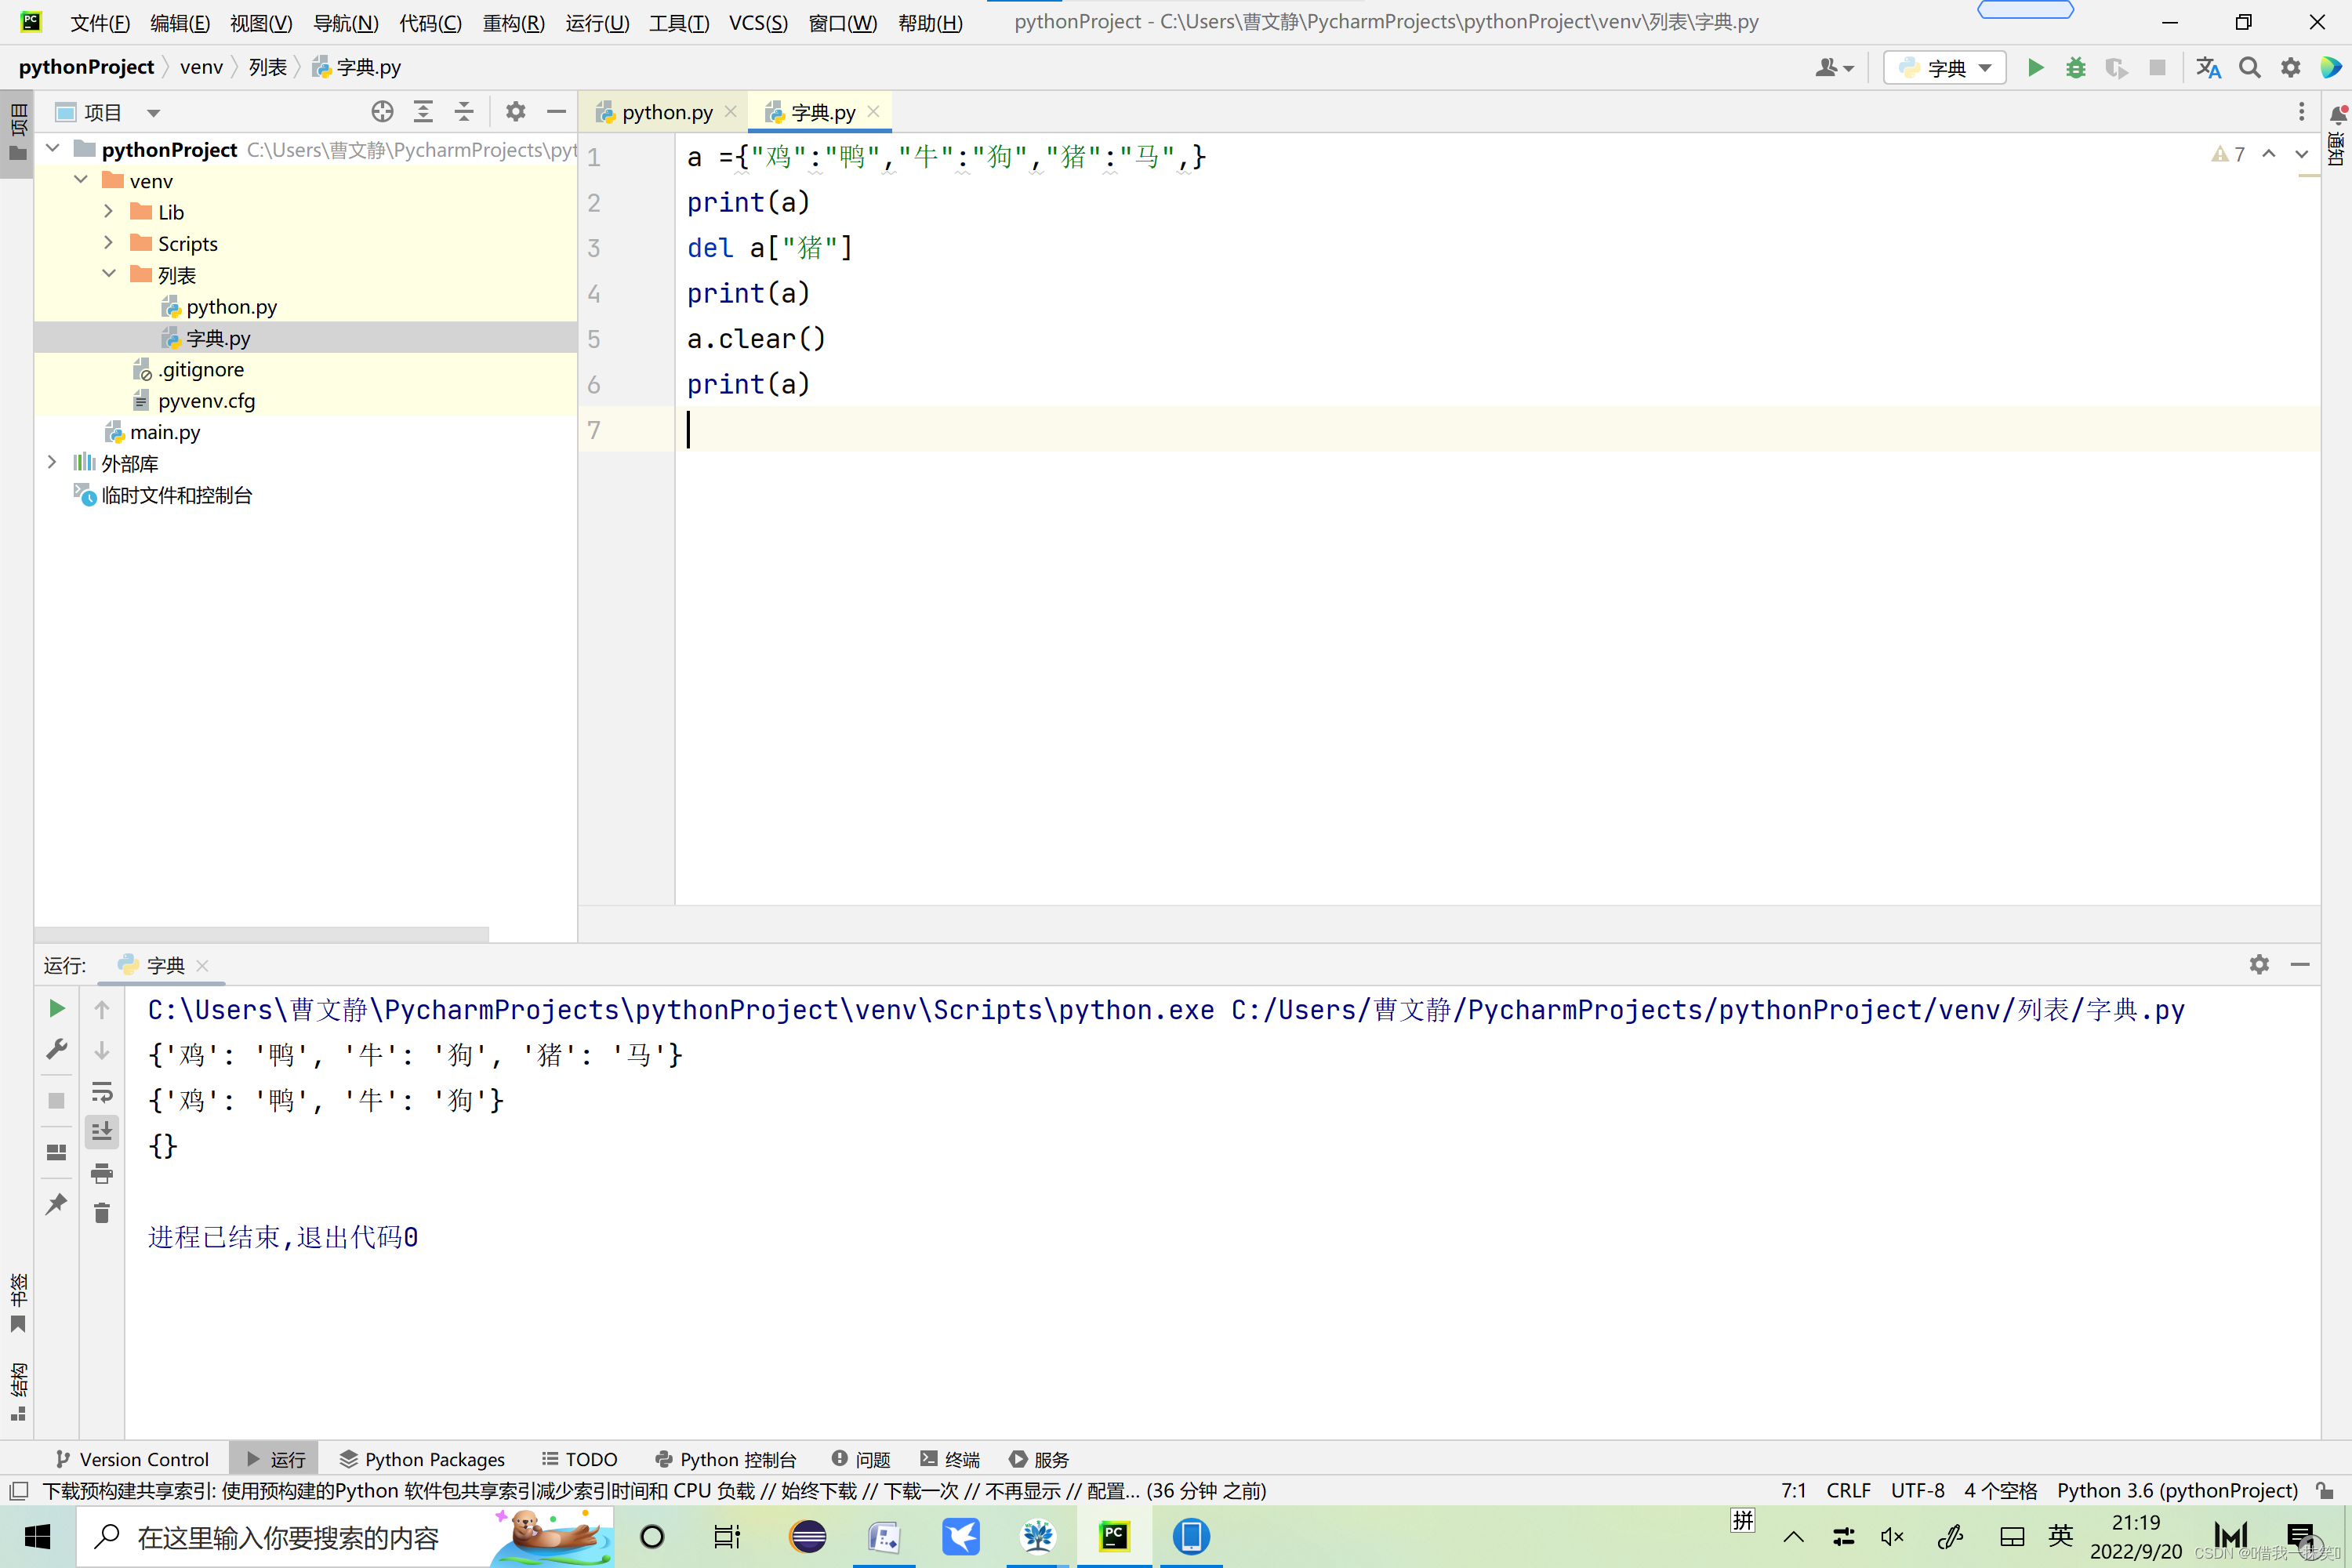Go to next highlighted warning arrow
This screenshot has width=2352, height=1568.
pyautogui.click(x=2301, y=154)
